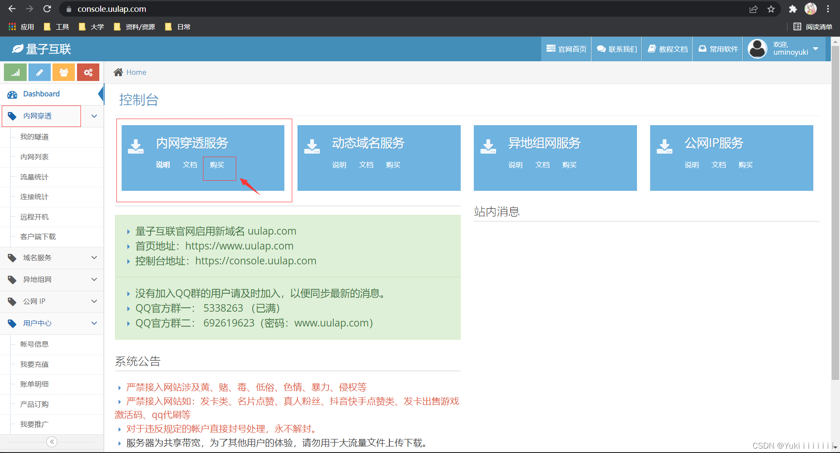Open the 日常 bookmarks folder
Screen dimensions: 840x453
point(178,27)
